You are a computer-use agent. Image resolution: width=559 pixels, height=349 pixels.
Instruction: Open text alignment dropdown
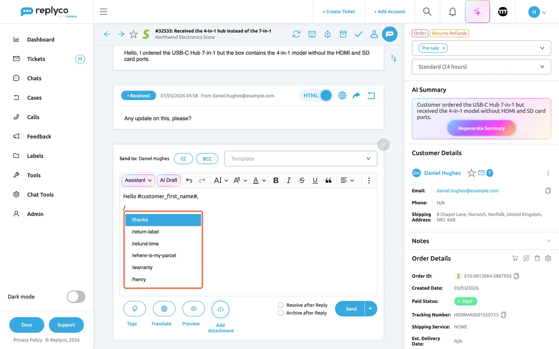tap(347, 181)
